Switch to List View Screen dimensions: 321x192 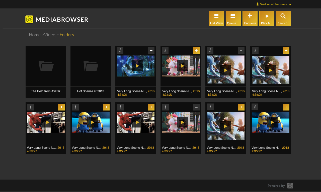[216, 18]
